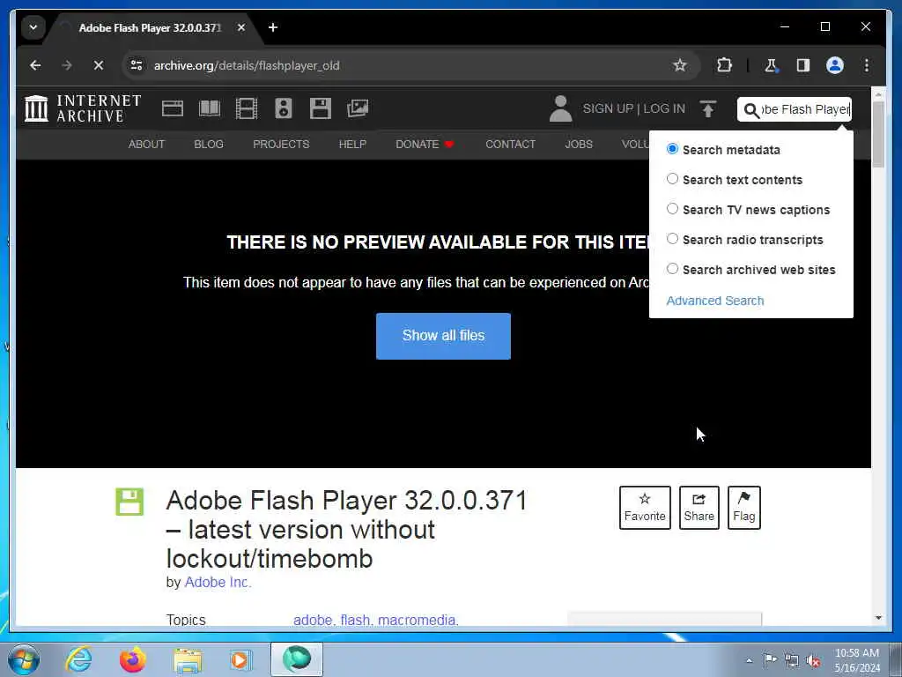Open the BLOG menu item

[x=209, y=144]
